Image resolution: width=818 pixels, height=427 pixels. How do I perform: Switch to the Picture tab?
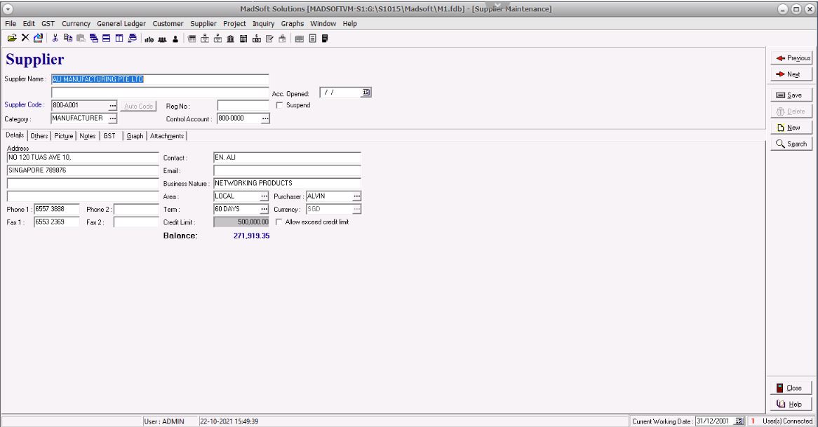tap(64, 136)
